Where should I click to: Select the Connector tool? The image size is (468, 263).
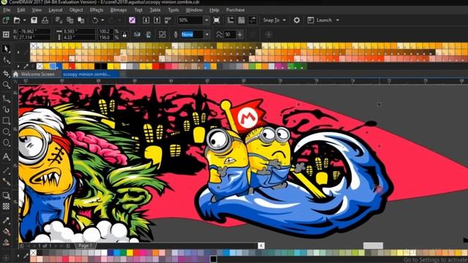pyautogui.click(x=6, y=182)
